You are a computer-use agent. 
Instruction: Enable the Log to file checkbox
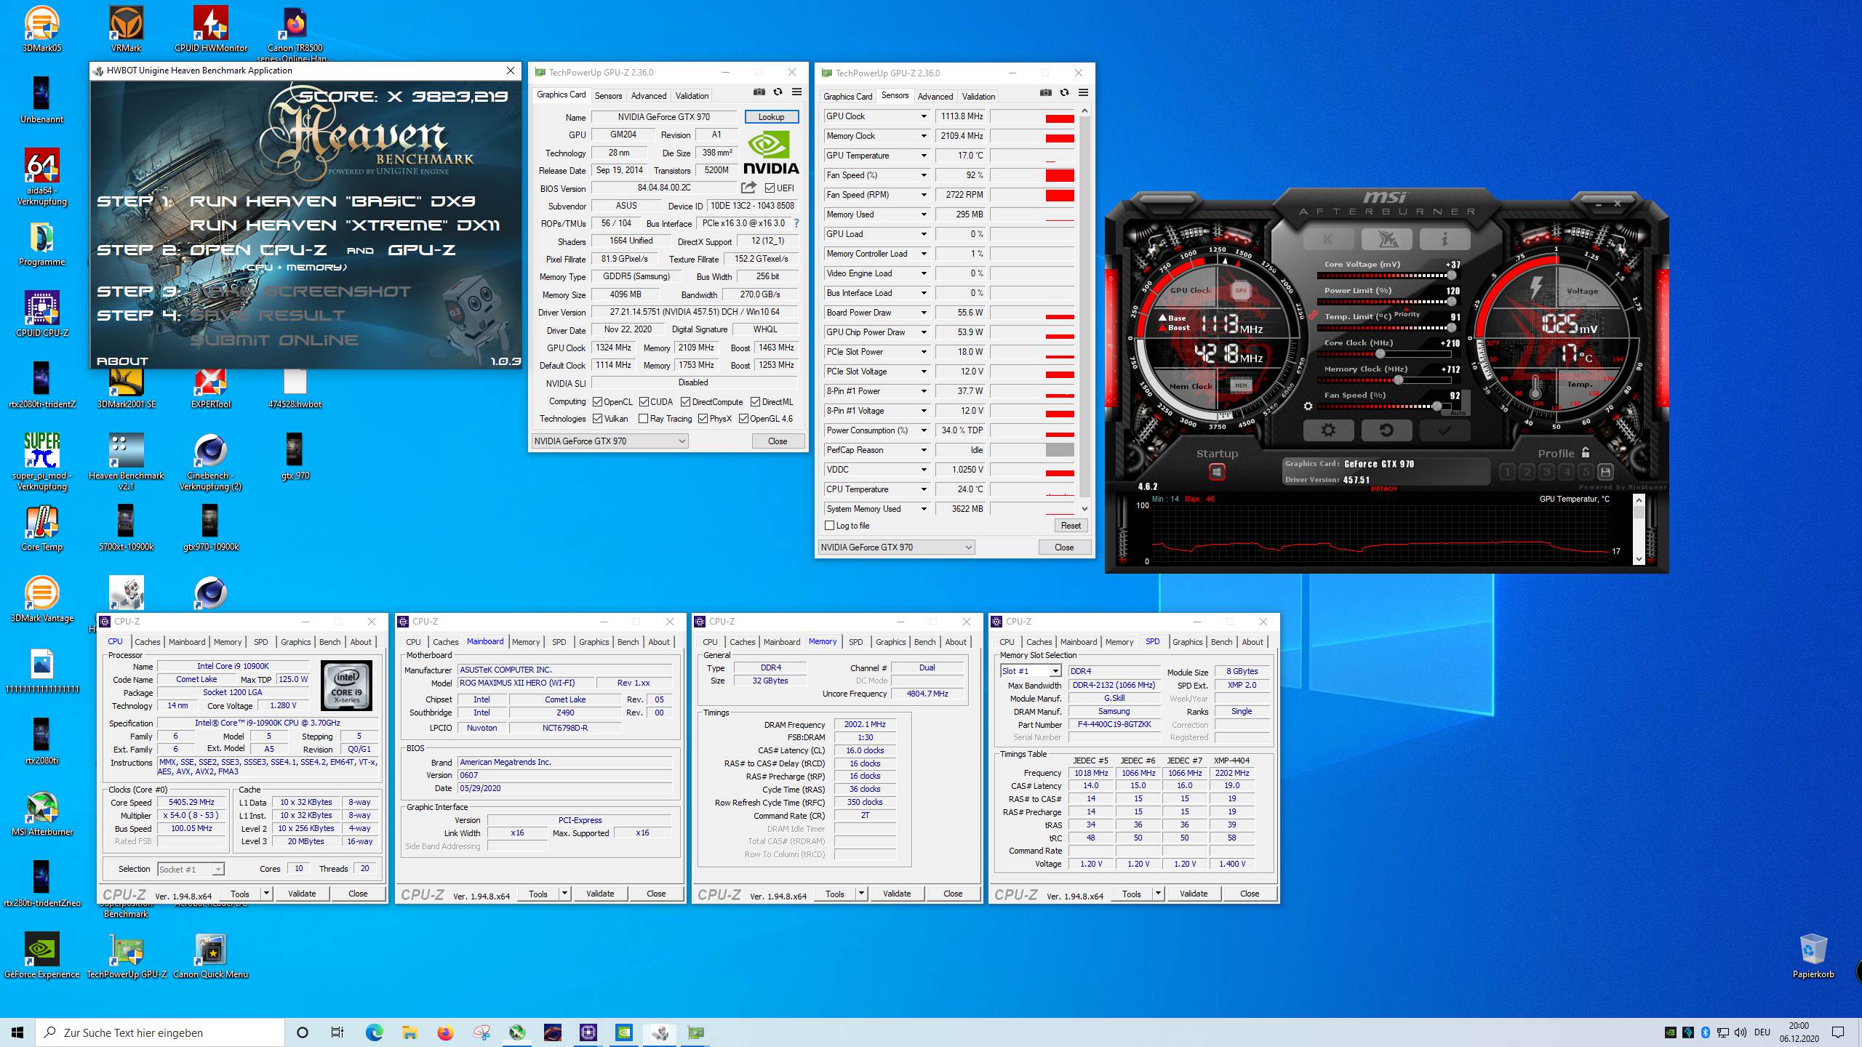click(829, 526)
